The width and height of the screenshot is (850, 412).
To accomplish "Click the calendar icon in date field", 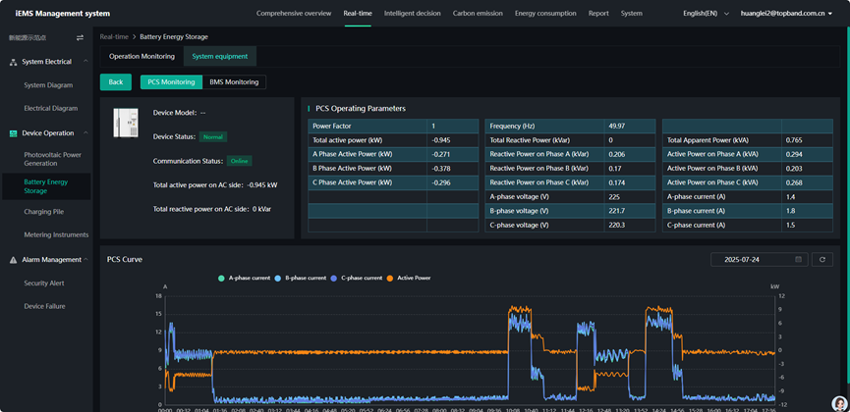I will coord(798,260).
